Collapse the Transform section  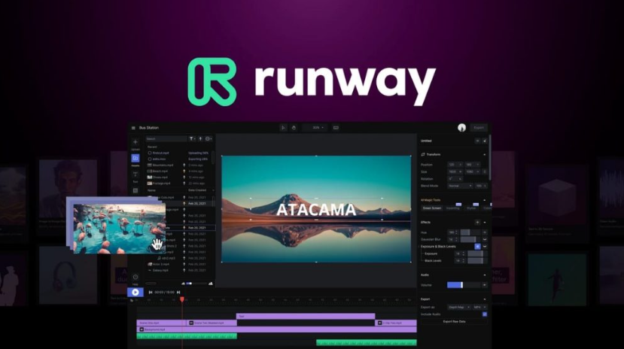click(485, 154)
